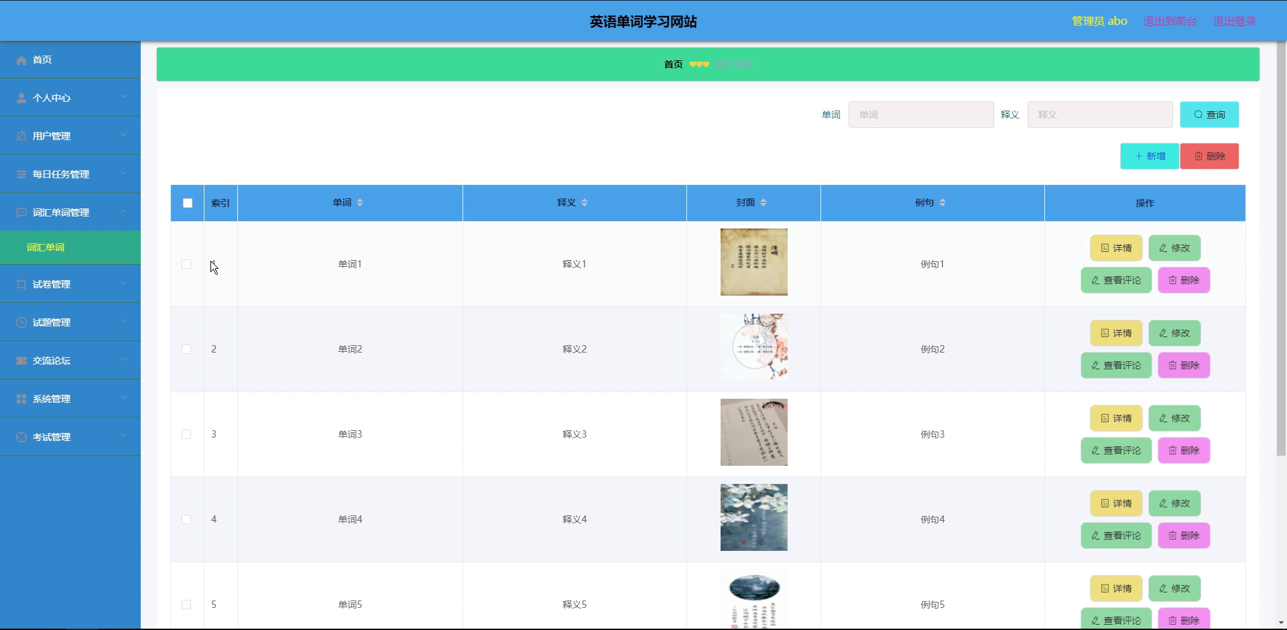Open the cover thumbnail for 单词2
Viewport: 1287px width, 630px height.
click(754, 348)
